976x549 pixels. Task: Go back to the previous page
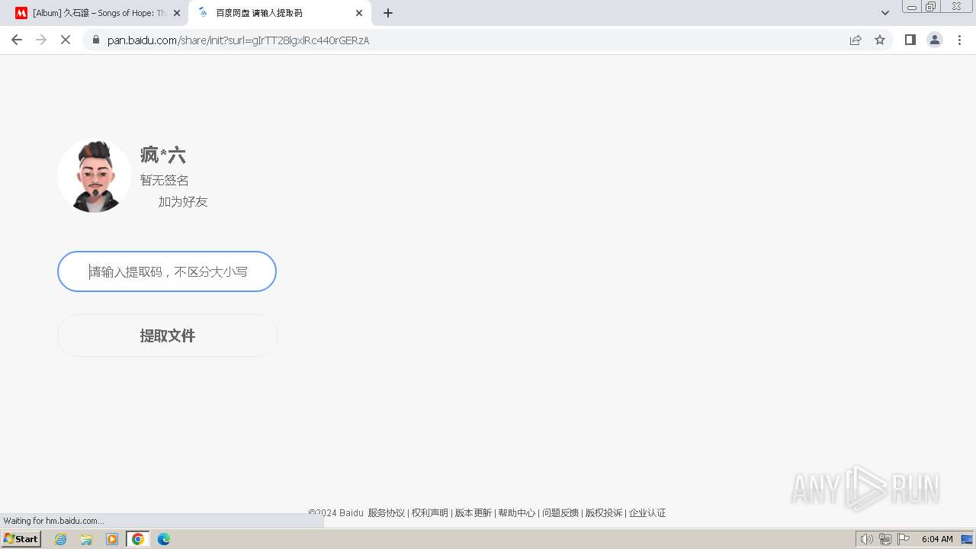click(x=17, y=40)
